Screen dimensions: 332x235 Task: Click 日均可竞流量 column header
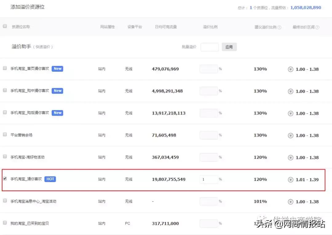pos(166,27)
